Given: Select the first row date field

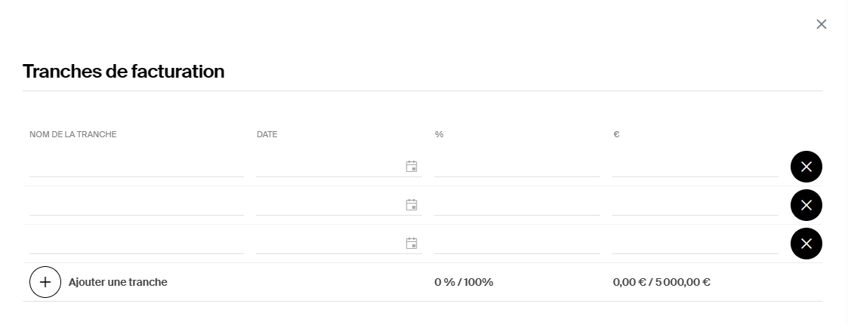Looking at the screenshot, I should coord(339,167).
